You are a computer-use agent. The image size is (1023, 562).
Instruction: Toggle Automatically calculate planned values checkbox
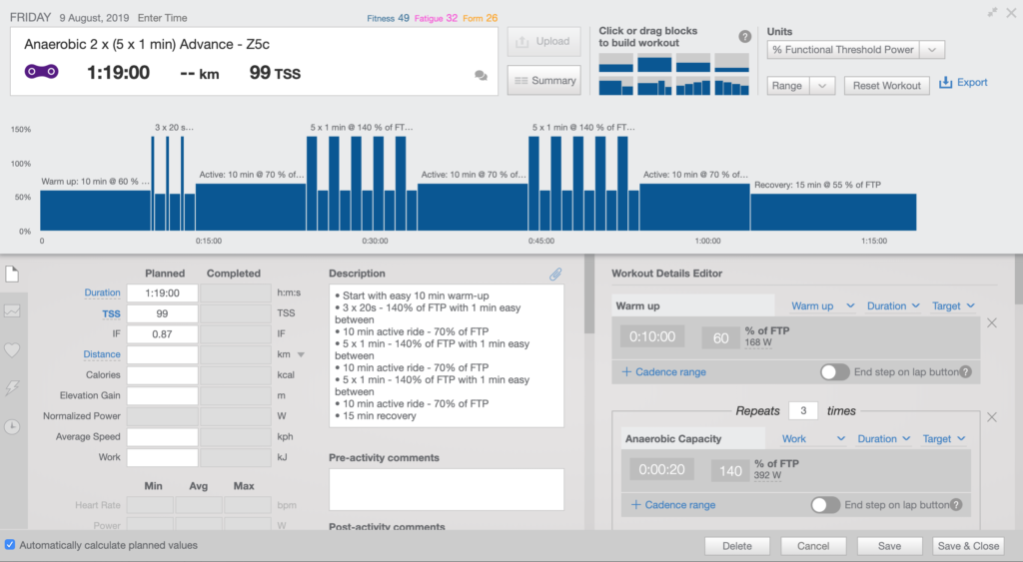pyautogui.click(x=10, y=545)
